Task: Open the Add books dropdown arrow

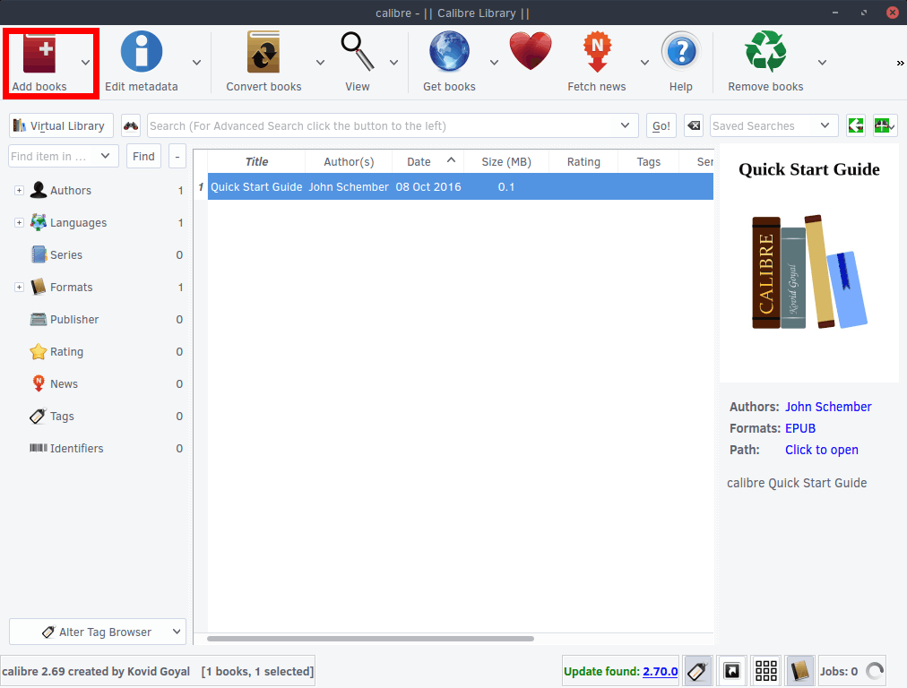Action: point(84,62)
